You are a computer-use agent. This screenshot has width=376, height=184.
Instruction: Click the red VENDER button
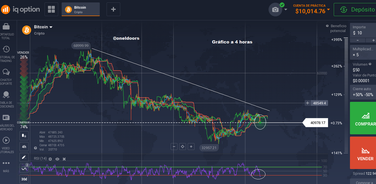(x=363, y=153)
